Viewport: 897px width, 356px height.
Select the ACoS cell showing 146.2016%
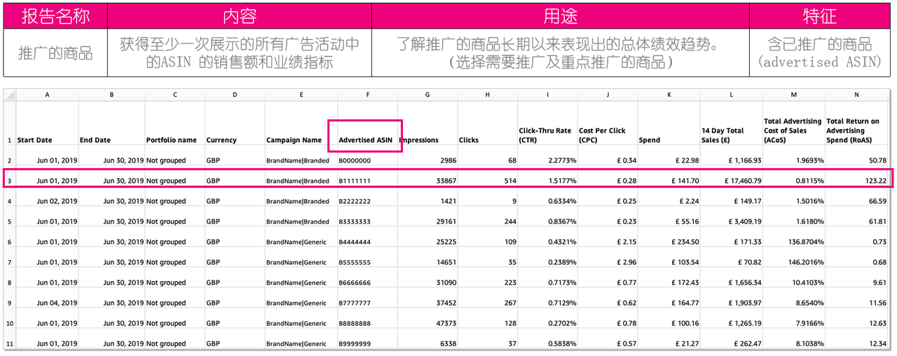(x=794, y=262)
